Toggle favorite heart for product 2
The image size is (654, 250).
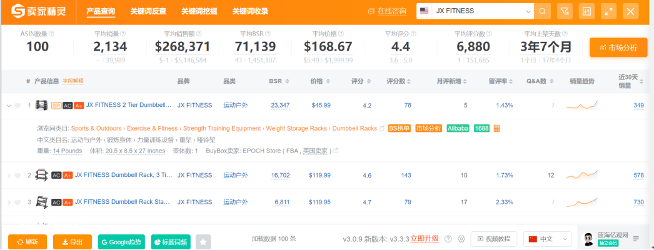point(18,176)
